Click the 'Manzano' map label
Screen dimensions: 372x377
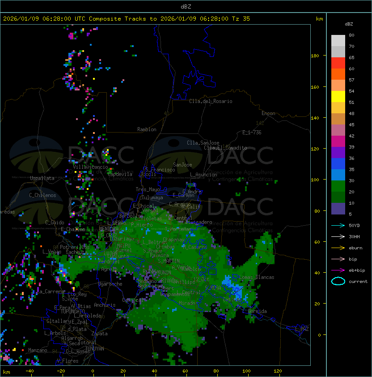click(x=38, y=350)
